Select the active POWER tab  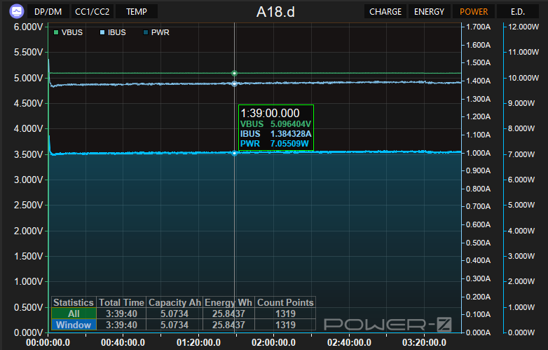[x=474, y=11]
